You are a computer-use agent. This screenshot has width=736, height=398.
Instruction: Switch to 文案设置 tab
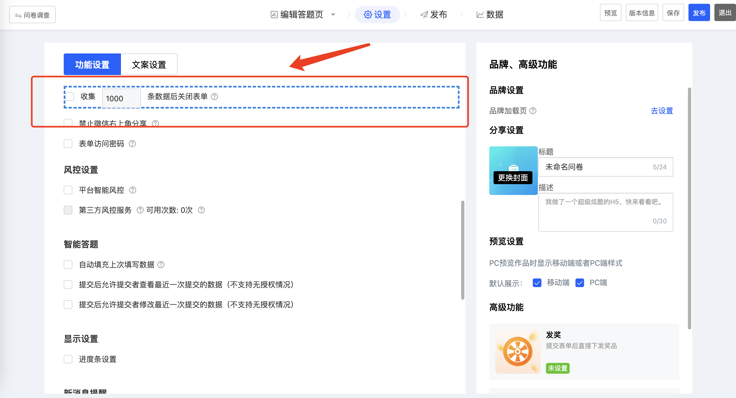click(x=149, y=65)
